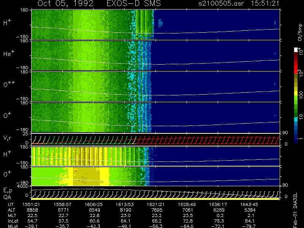This screenshot has height=228, width=304.
Task: Pick MLT value 22.8
Action: 95,215
